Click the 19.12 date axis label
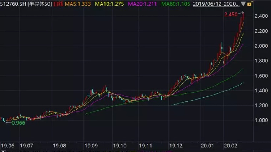 [176, 146]
